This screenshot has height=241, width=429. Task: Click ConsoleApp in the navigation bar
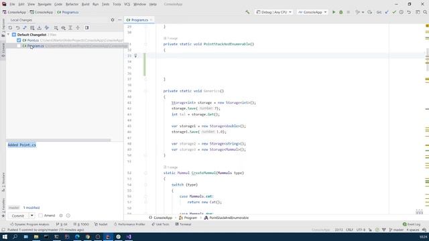pos(14,12)
